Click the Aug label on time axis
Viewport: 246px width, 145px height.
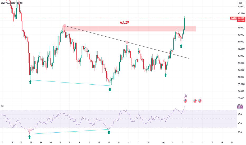163,143
